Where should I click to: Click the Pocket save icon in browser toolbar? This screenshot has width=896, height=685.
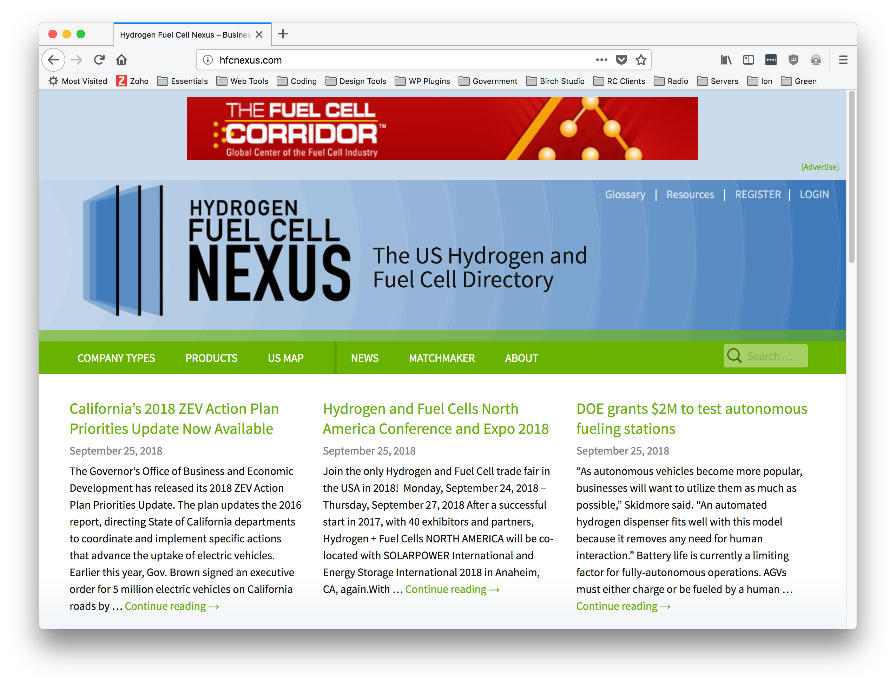[620, 60]
